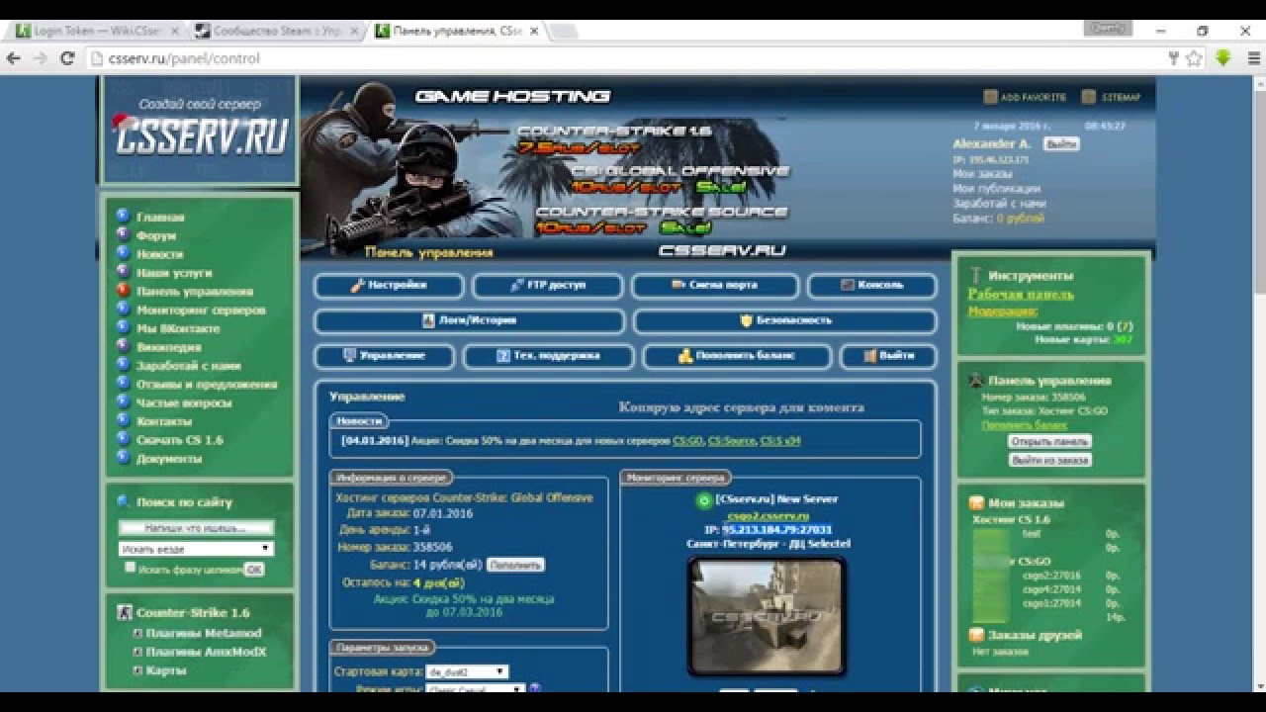The height and width of the screenshot is (712, 1266).
Task: Click the red globe icon beside Панель управления
Action: click(x=123, y=291)
